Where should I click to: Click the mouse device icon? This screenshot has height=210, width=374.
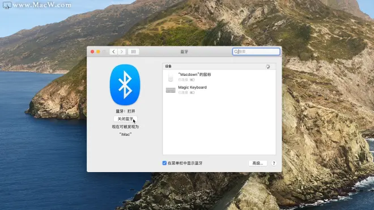click(171, 77)
